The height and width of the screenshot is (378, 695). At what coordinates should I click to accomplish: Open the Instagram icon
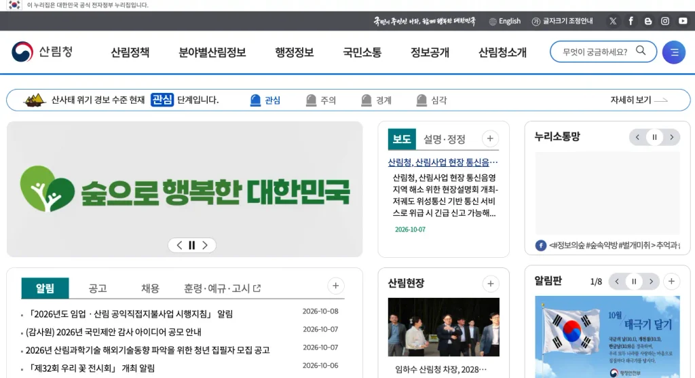coord(665,21)
